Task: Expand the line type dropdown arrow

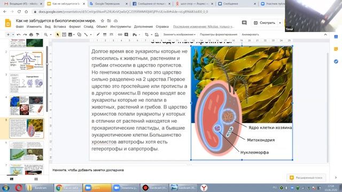Action: (x=91, y=35)
